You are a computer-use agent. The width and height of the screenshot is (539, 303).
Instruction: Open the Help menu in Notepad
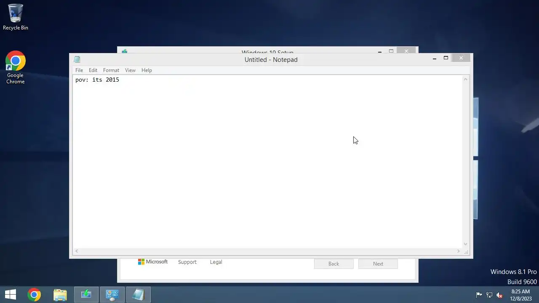point(147,70)
